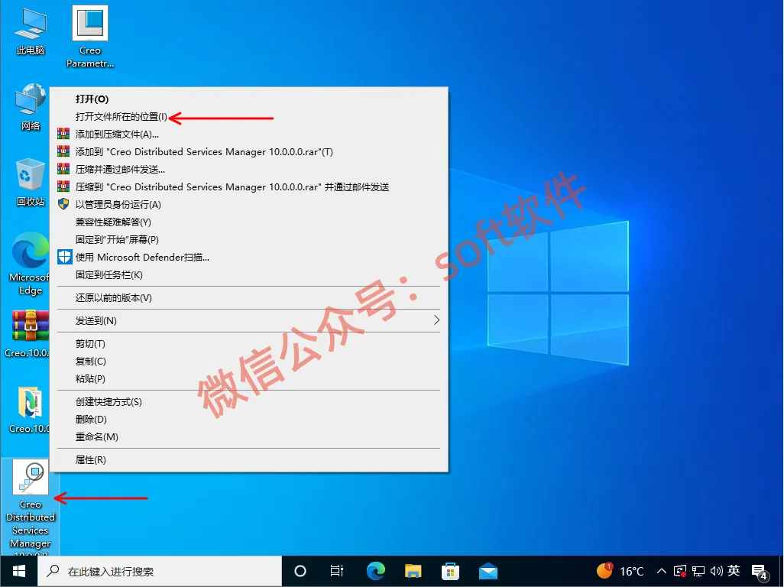Add to Creo Distributed Services Manager rar via 添加到…(T)

tap(249, 151)
